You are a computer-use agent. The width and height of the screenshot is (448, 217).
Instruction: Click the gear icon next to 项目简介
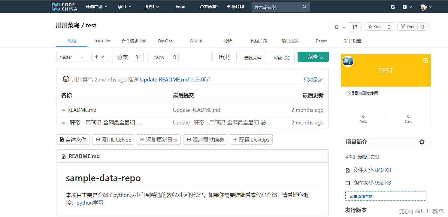point(422,142)
